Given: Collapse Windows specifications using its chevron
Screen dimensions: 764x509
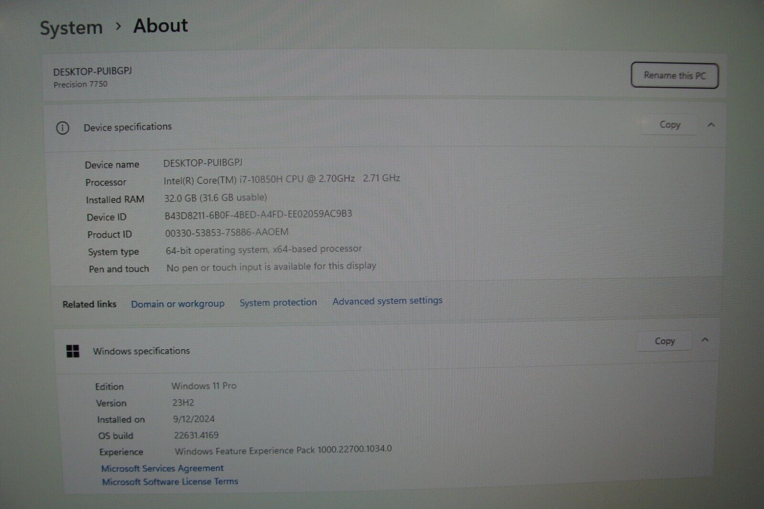Looking at the screenshot, I should [x=705, y=340].
